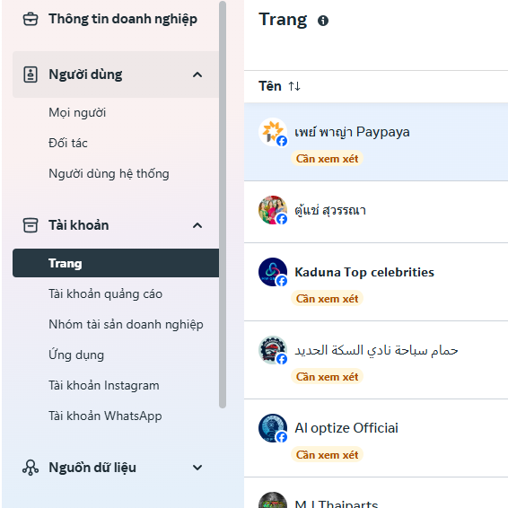Open the Mọi người menu item
This screenshot has width=508, height=508.
point(77,113)
